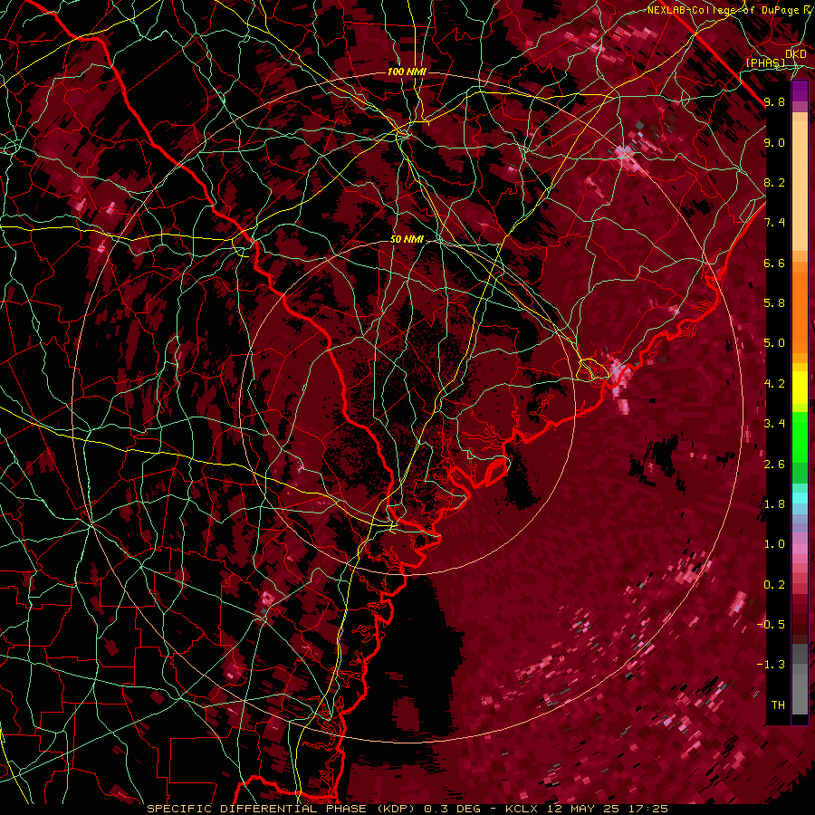Click the '[PHAS]' label near the color scale
The image size is (815, 815).
point(765,62)
